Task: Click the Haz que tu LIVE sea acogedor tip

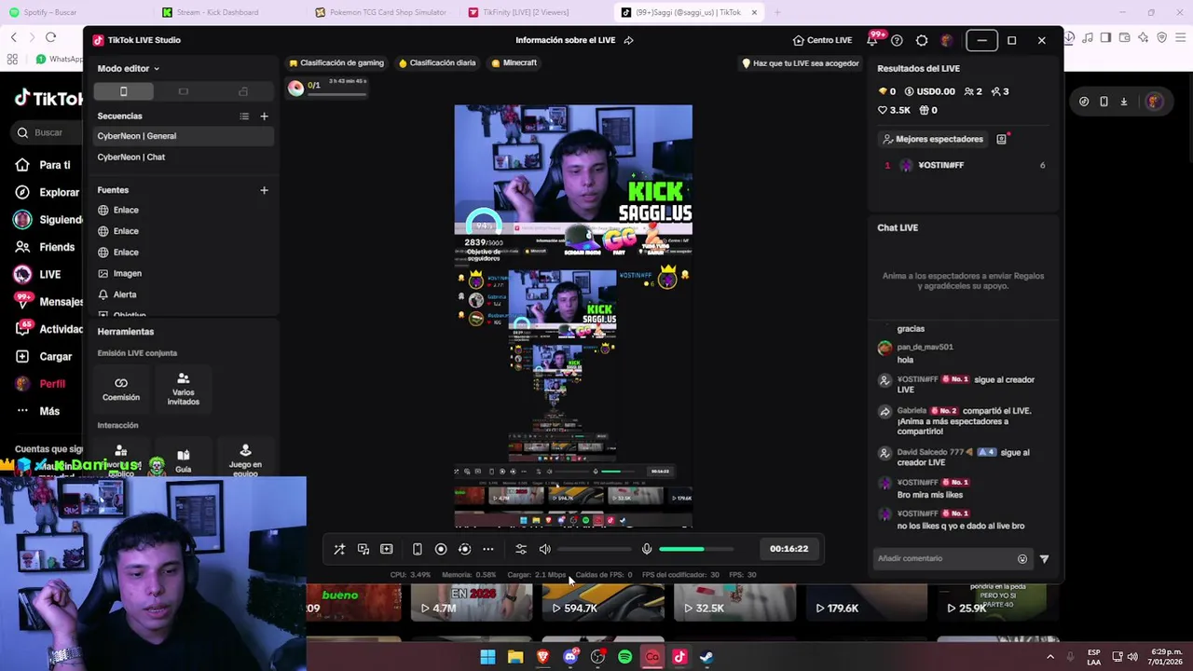Action: click(x=800, y=63)
